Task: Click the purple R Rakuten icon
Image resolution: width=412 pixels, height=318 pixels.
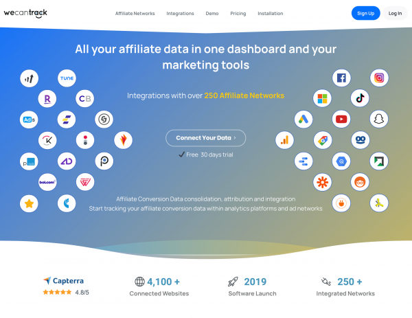Action: pos(47,99)
